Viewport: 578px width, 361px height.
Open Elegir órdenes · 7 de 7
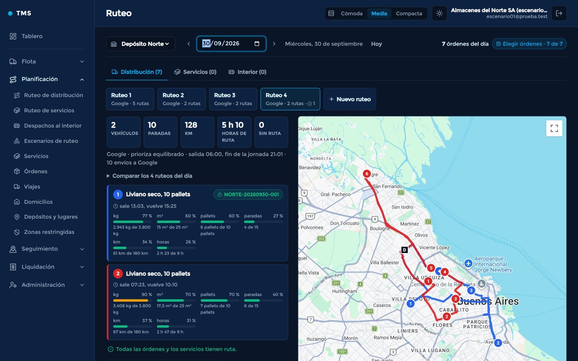click(x=529, y=44)
